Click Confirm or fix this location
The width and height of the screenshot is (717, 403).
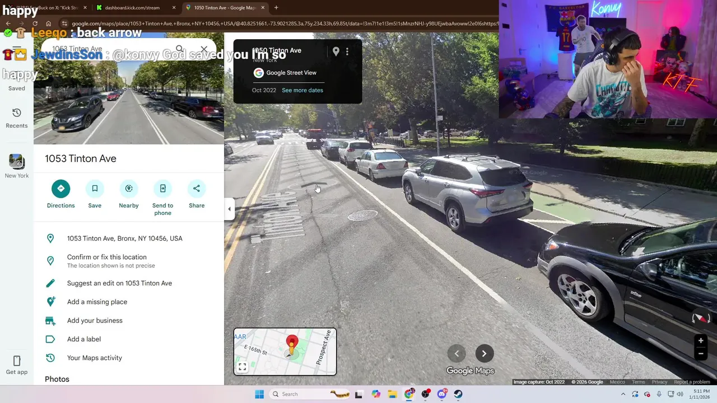[129, 261]
